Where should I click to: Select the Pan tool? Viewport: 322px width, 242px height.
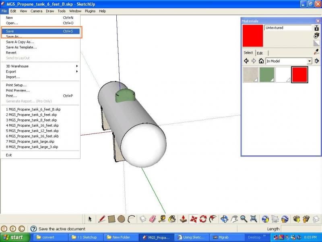235,218
